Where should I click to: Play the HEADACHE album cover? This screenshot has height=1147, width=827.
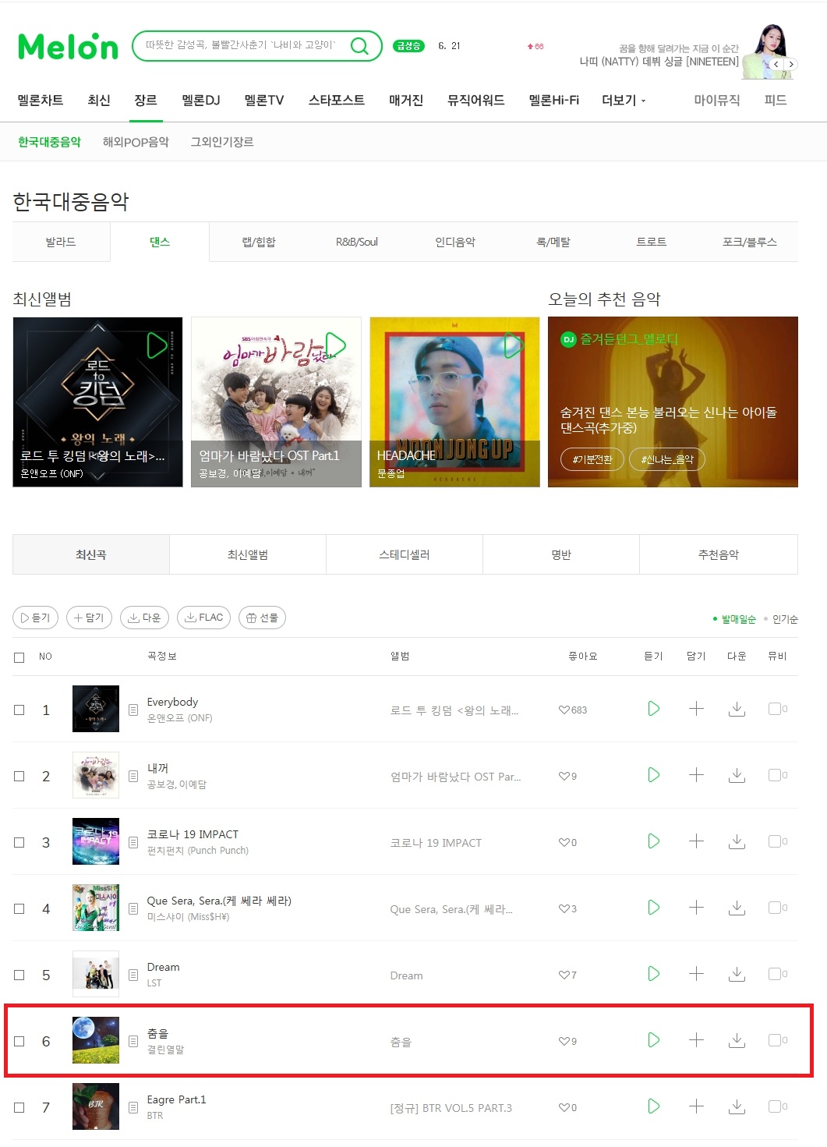click(513, 345)
